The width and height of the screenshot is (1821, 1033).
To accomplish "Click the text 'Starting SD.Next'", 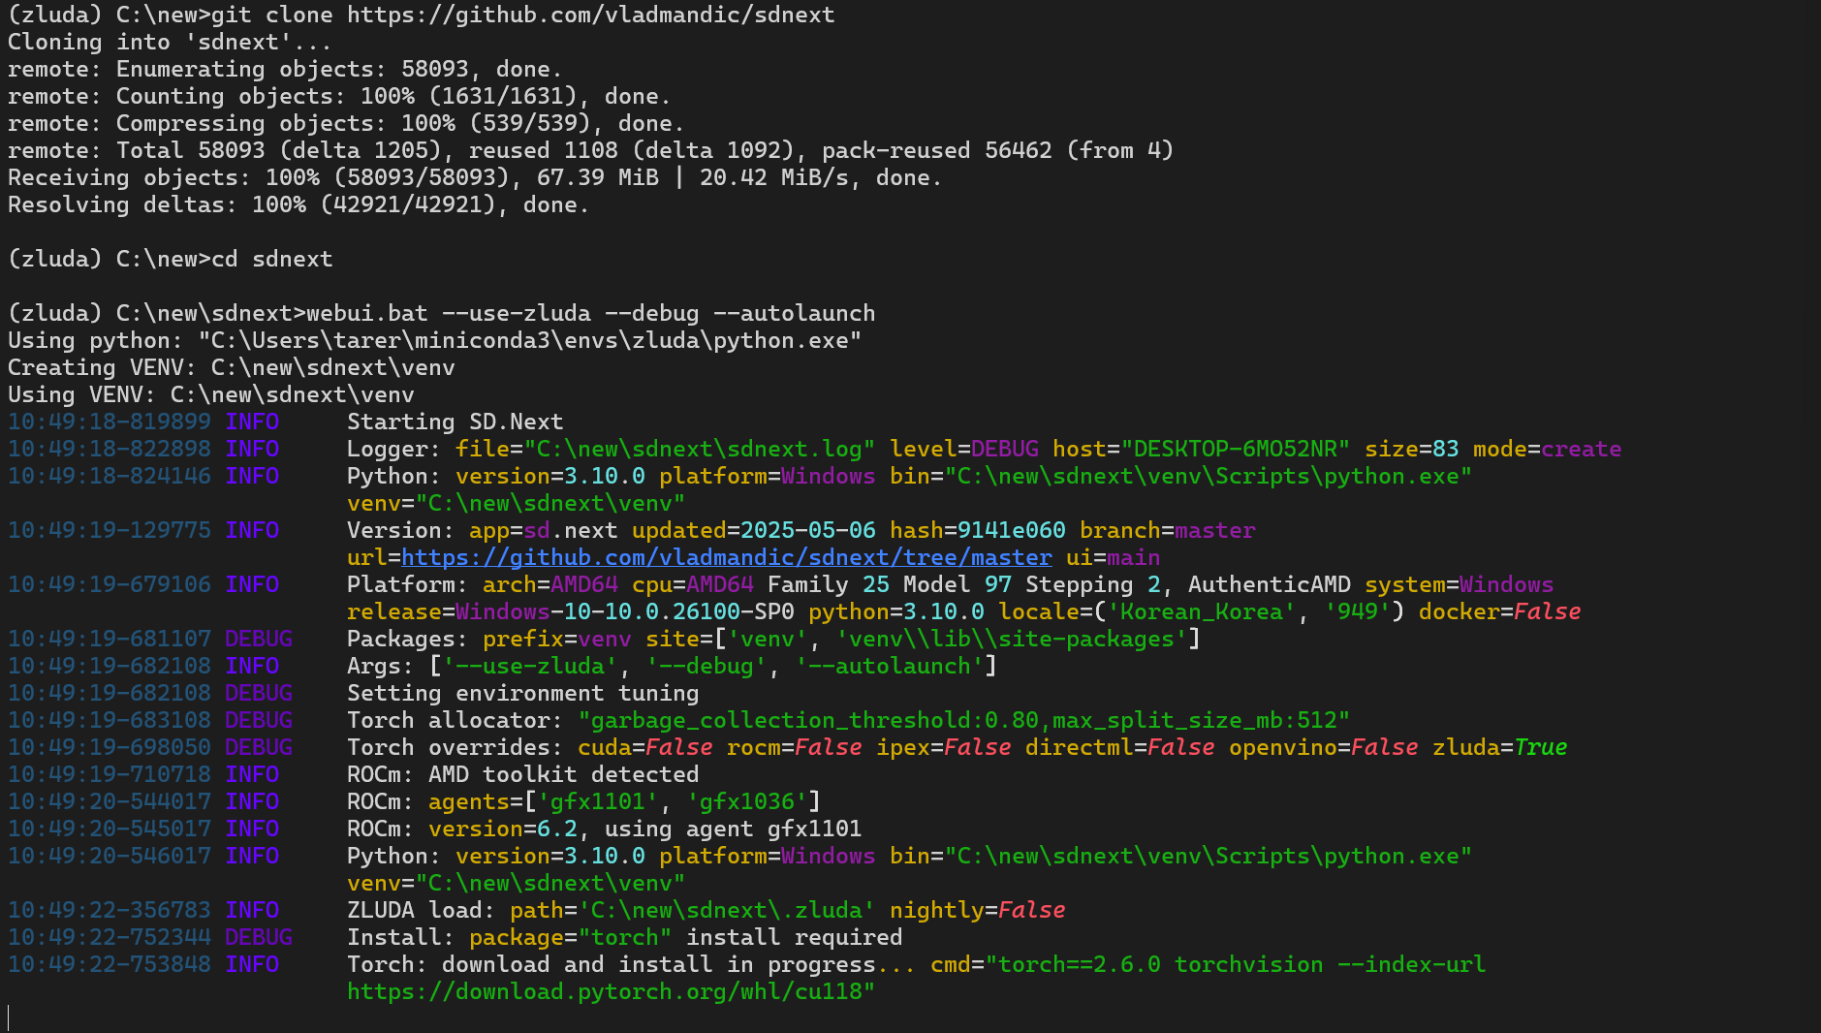I will (x=455, y=423).
